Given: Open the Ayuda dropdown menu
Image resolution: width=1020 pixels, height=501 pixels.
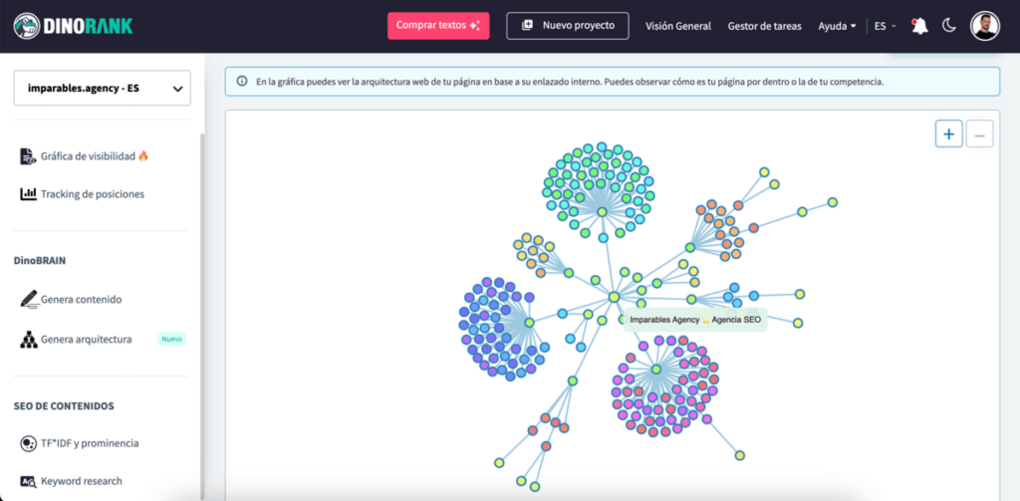Looking at the screenshot, I should pyautogui.click(x=837, y=26).
